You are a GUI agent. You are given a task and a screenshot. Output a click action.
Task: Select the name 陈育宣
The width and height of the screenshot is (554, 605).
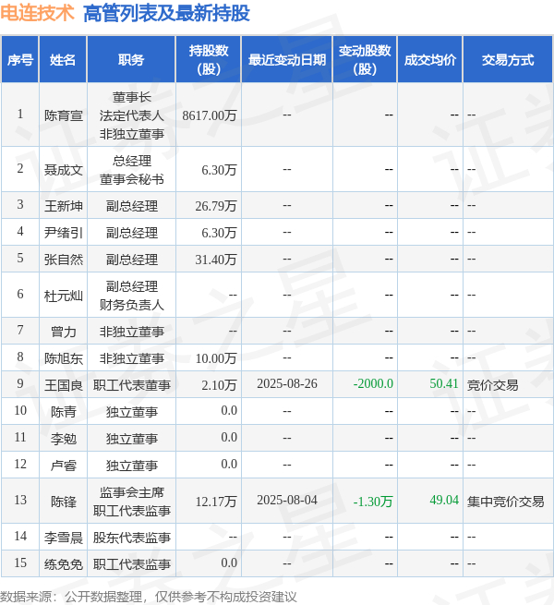[64, 115]
